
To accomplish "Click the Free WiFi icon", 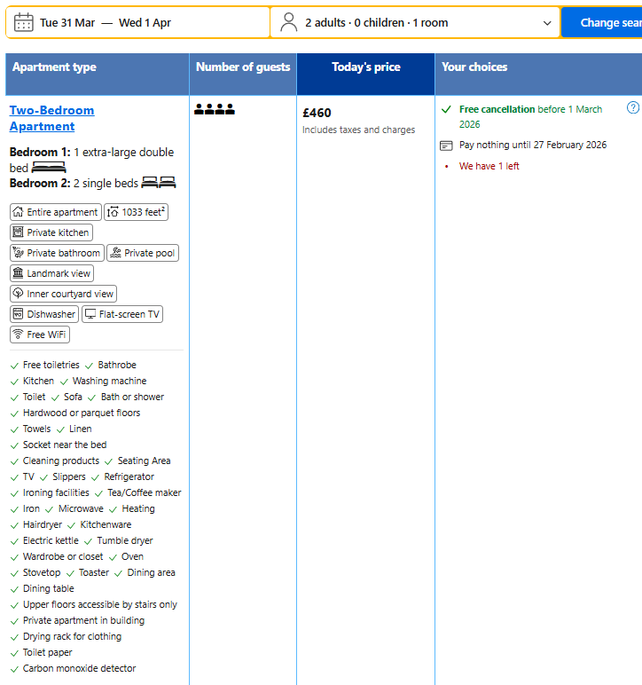I will click(18, 335).
